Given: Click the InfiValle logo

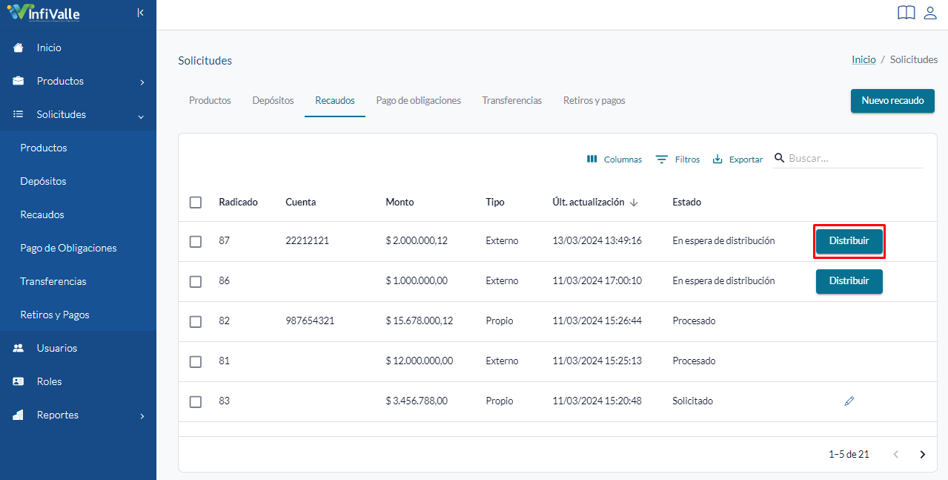Looking at the screenshot, I should (43, 13).
